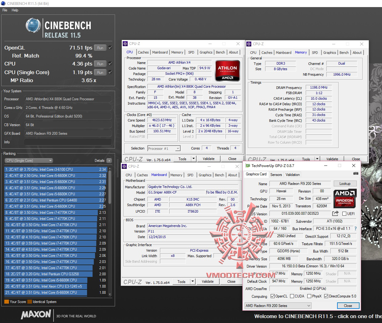Click the Core Speed value 4623.63 MHz
Viewport: 382px width, 323px height.
[x=162, y=120]
